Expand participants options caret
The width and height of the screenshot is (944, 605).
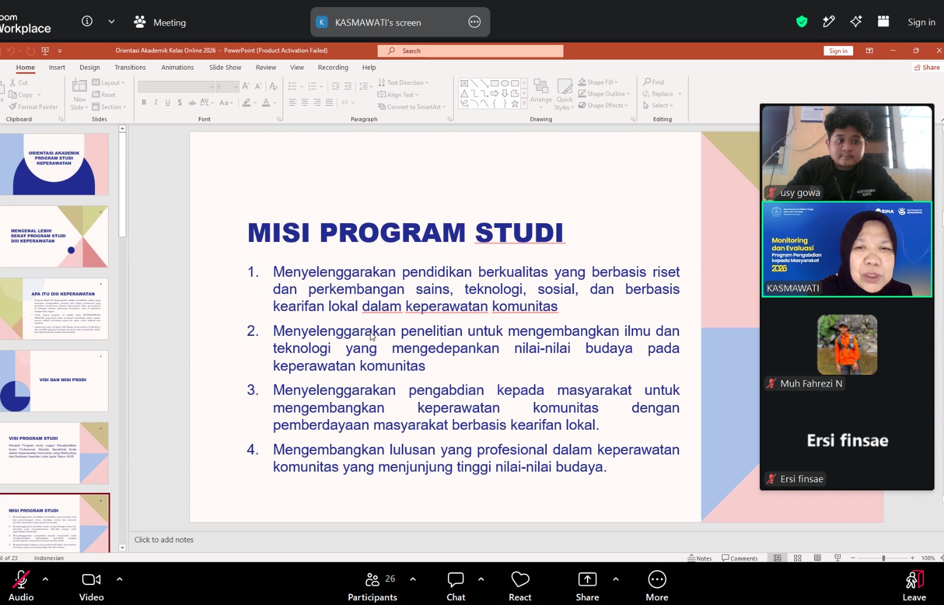pyautogui.click(x=413, y=579)
